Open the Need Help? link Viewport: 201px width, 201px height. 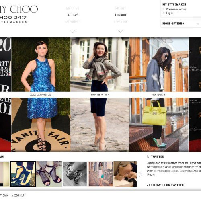tap(18, 195)
